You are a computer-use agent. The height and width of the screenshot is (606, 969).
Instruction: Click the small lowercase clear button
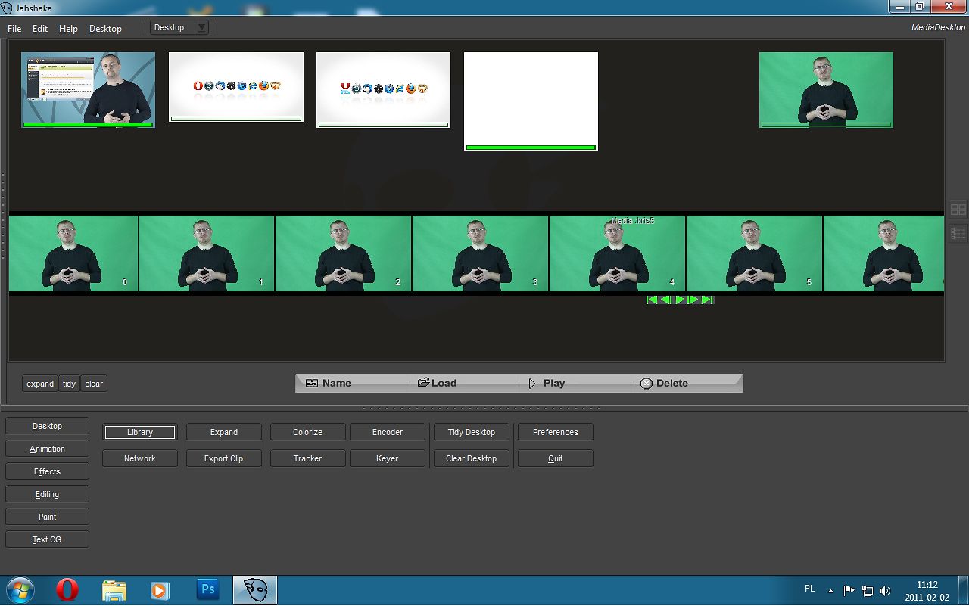(x=94, y=384)
